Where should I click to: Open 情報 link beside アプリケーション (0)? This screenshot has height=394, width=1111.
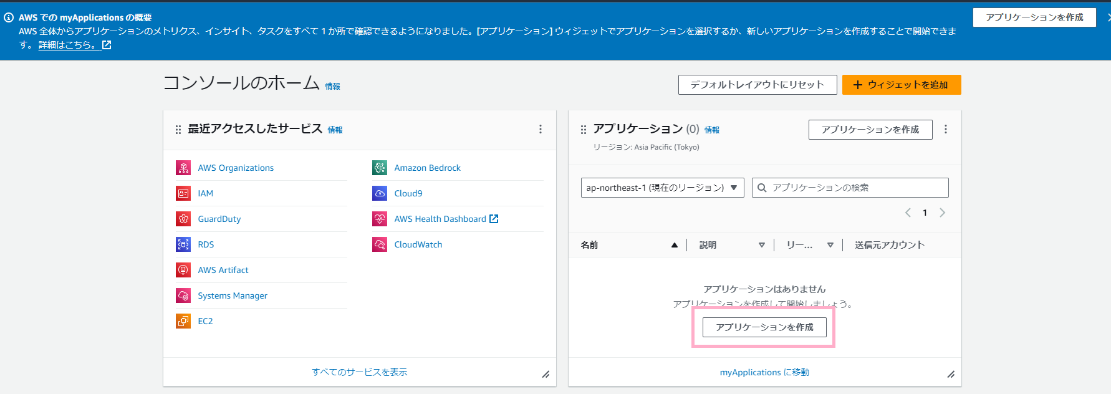pyautogui.click(x=712, y=130)
